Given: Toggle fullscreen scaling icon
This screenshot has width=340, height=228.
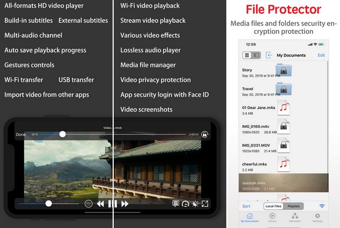Looking at the screenshot, I should point(205,204).
